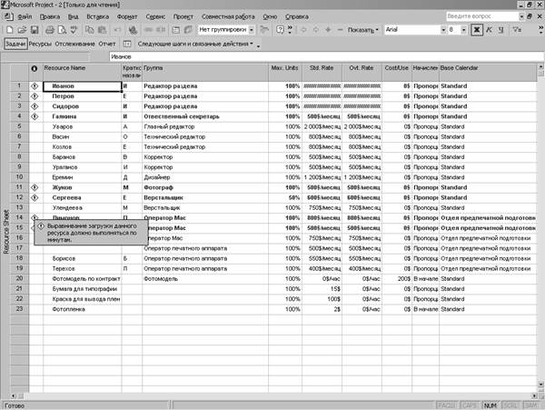Toggle Bold formatting button
Viewport: 545px width, 410px height.
coord(477,30)
